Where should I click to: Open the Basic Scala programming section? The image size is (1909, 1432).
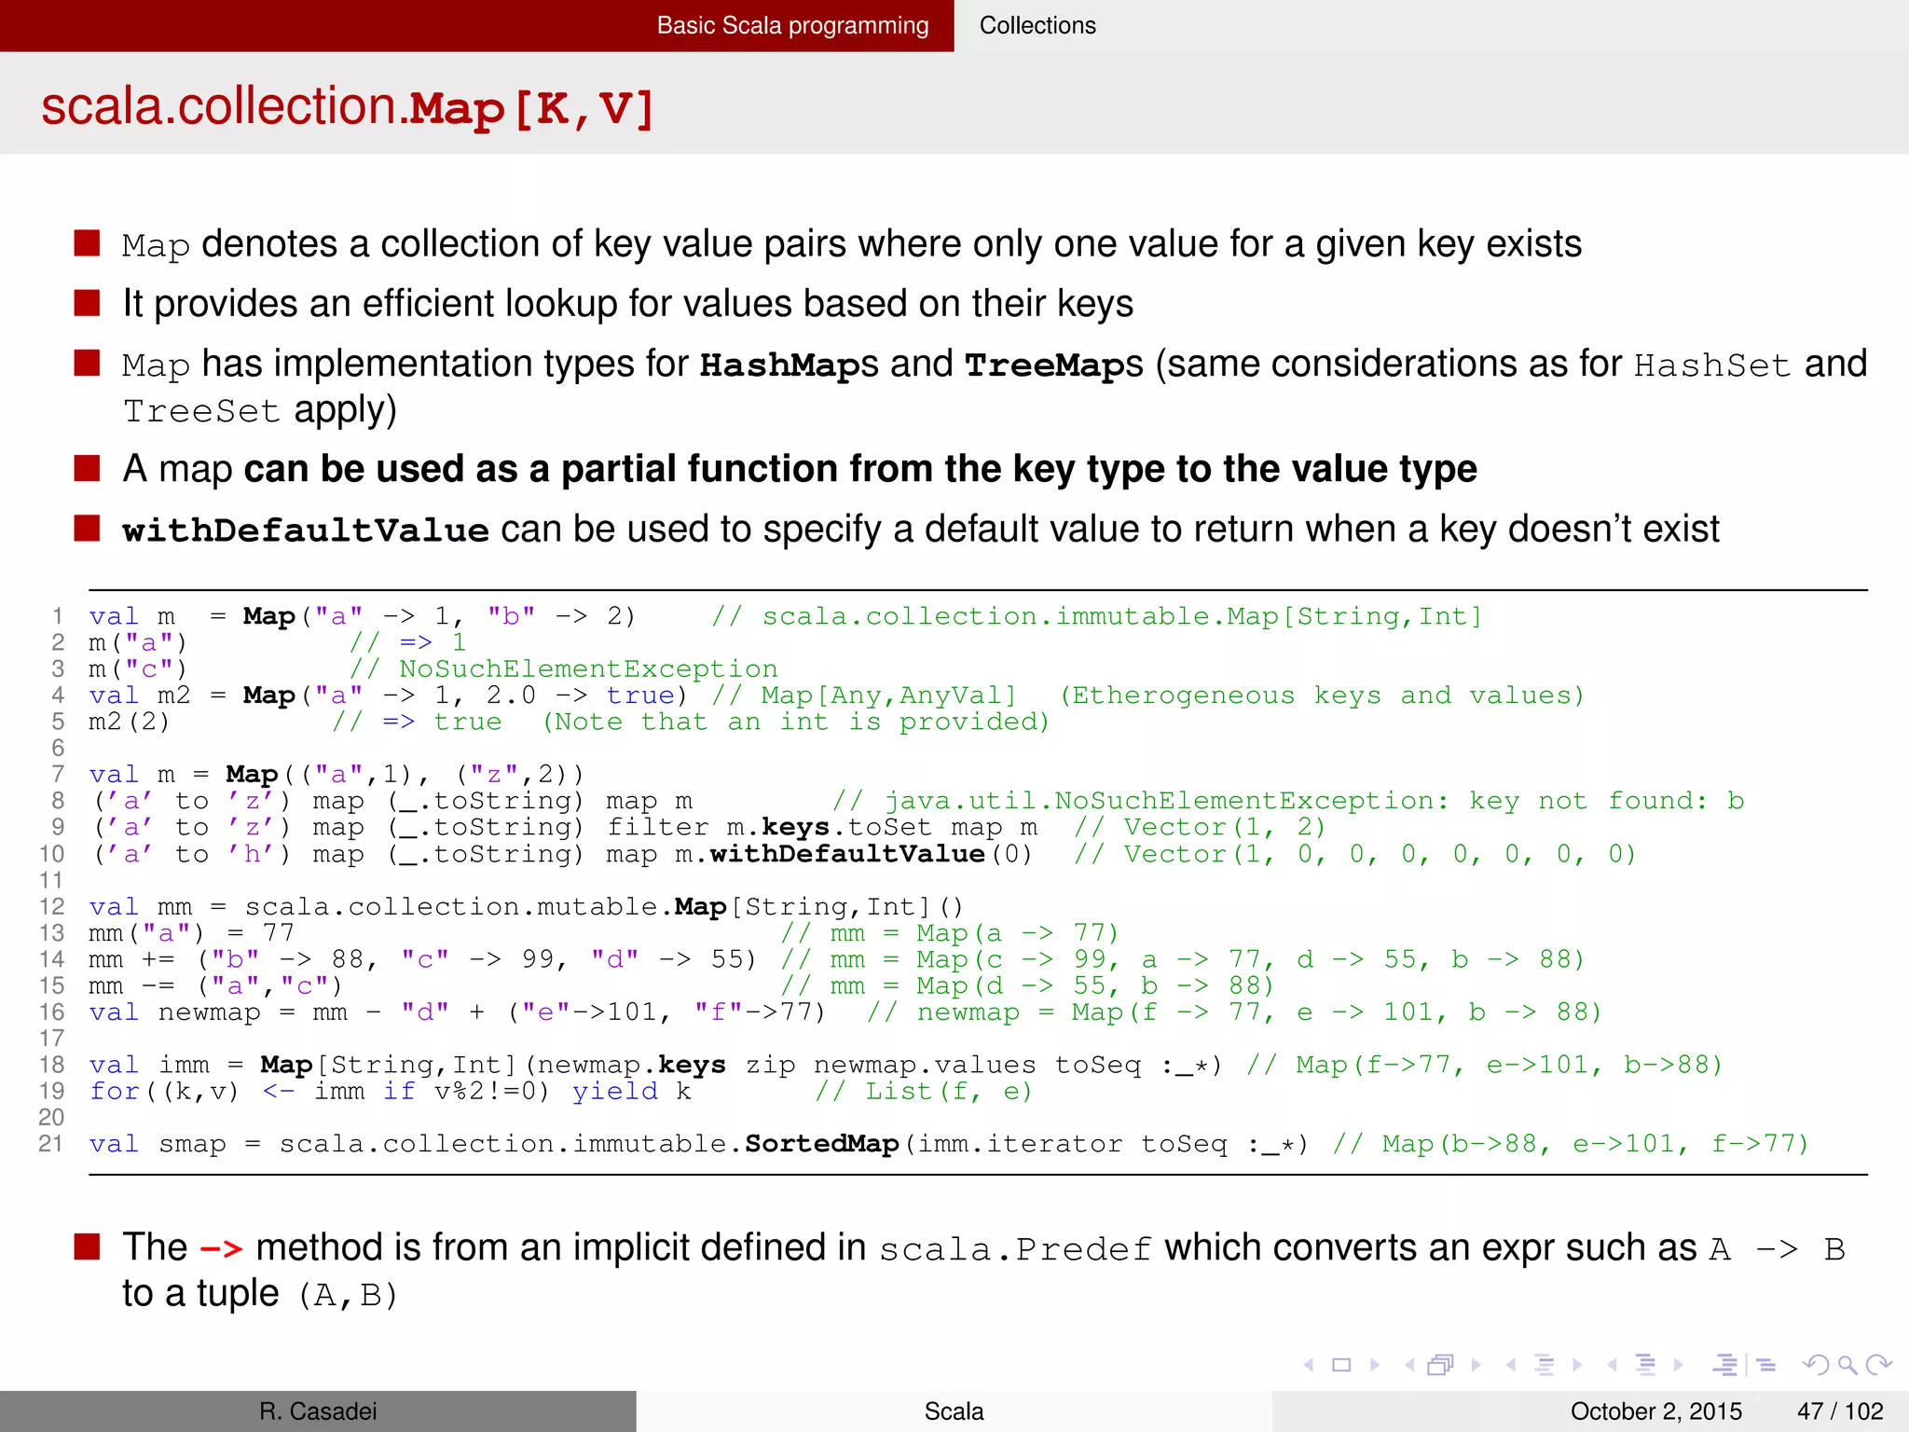(x=792, y=25)
